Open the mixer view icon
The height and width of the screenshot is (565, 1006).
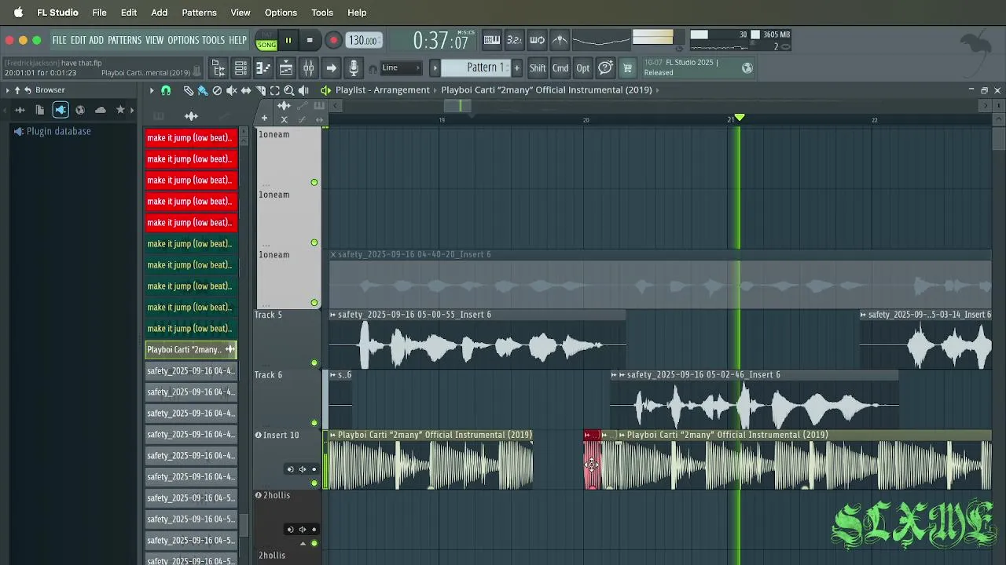point(309,68)
